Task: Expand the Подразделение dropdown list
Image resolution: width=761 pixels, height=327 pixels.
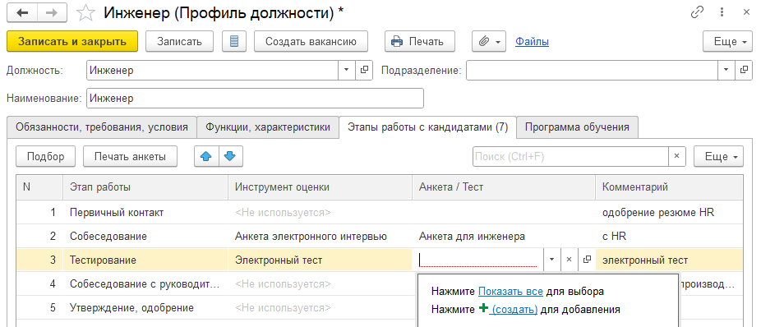Action: pyautogui.click(x=726, y=70)
